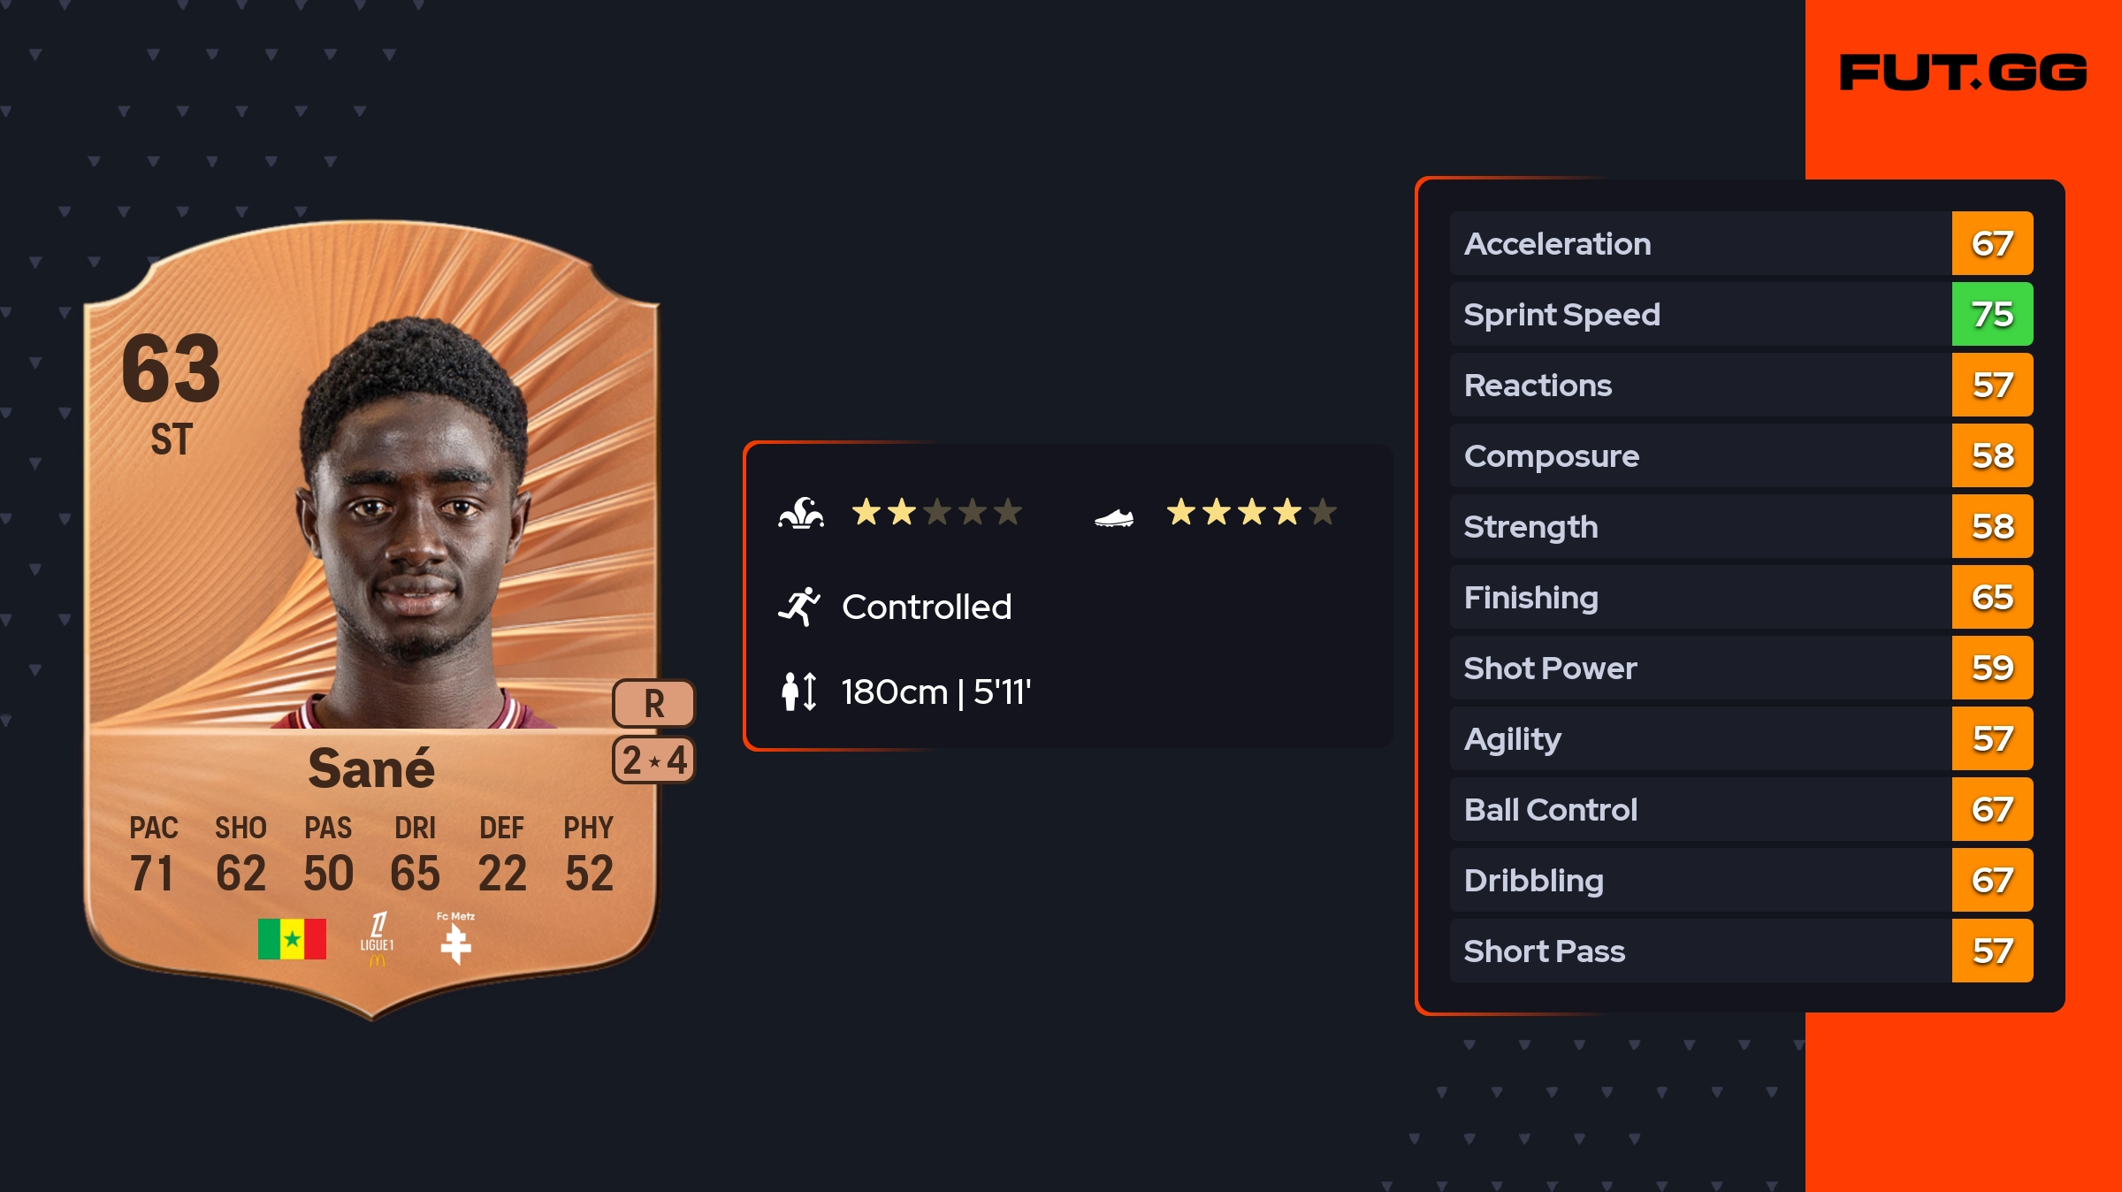
Task: Click the player portrait photo
Action: coord(414,531)
